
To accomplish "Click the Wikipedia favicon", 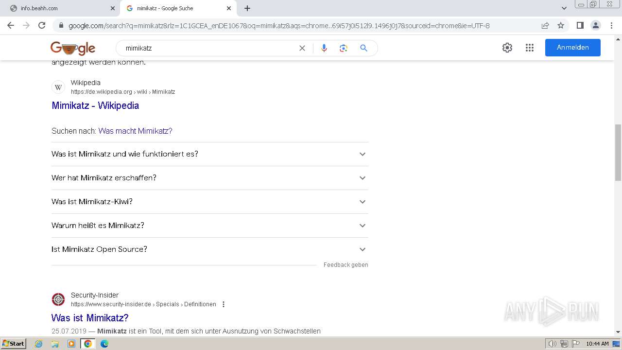I will [58, 87].
